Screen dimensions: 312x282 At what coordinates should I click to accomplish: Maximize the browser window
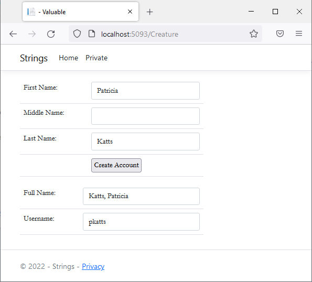[x=275, y=12]
